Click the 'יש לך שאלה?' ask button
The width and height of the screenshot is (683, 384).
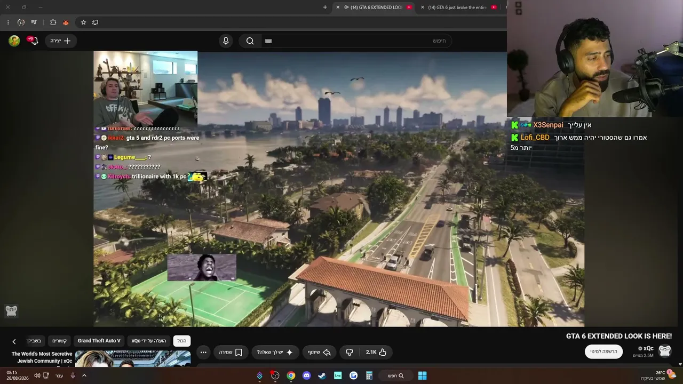tap(275, 352)
